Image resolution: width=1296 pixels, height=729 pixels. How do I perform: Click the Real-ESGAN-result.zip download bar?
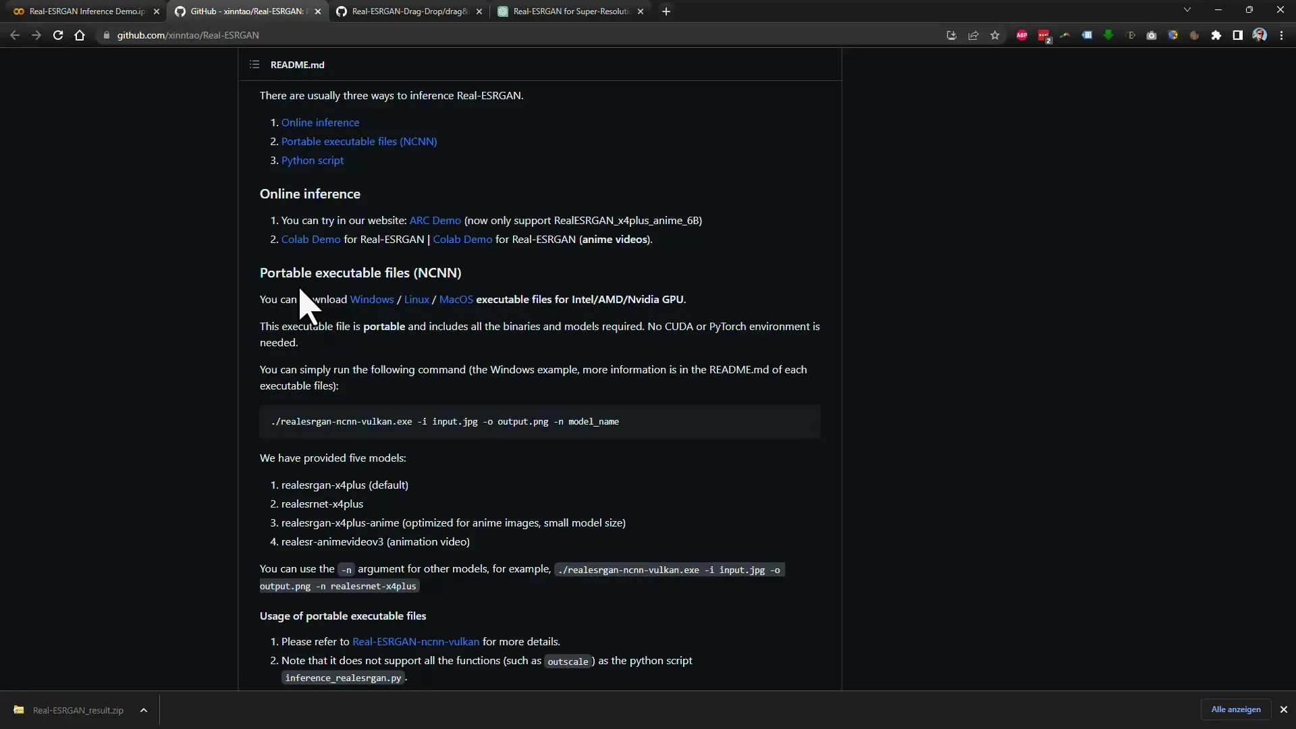78,710
